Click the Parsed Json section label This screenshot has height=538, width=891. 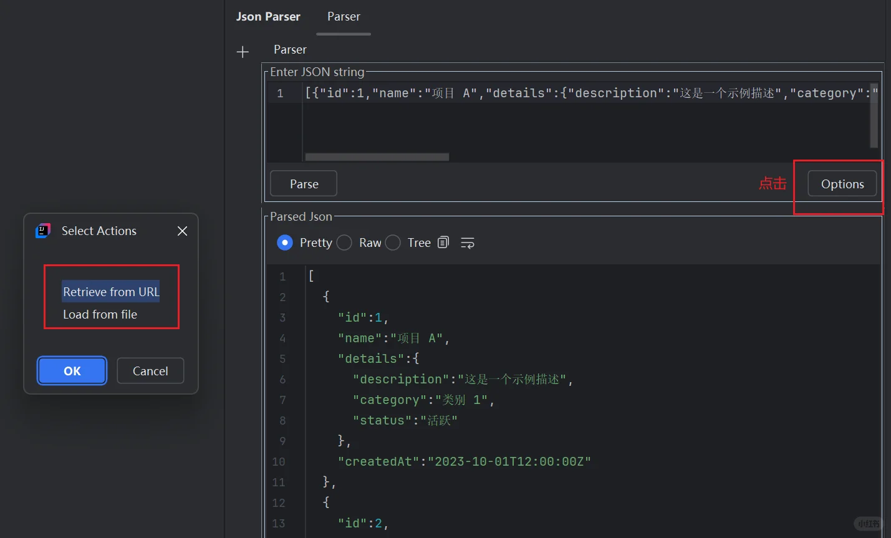301,216
